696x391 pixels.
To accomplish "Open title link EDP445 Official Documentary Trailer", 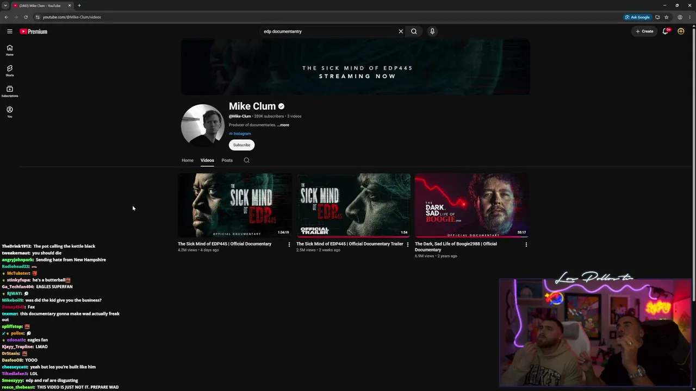I will click(x=350, y=244).
